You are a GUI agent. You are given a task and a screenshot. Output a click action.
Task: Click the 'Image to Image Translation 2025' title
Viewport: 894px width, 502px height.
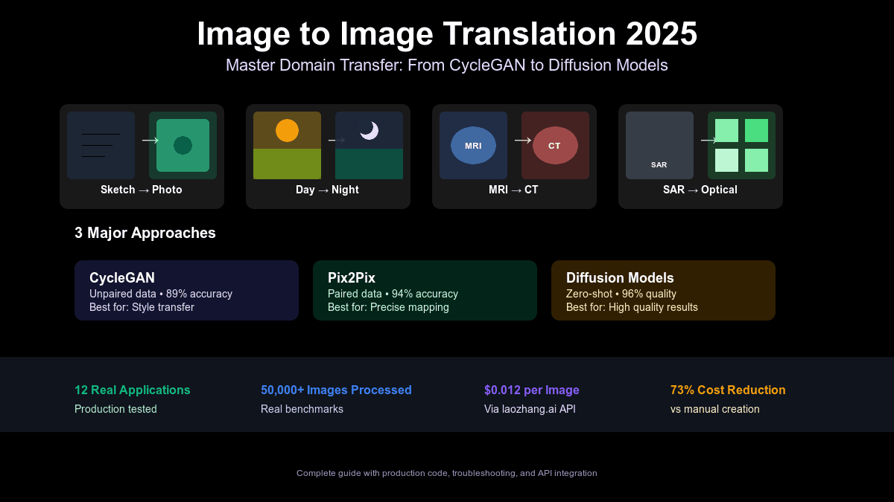pyautogui.click(x=447, y=34)
